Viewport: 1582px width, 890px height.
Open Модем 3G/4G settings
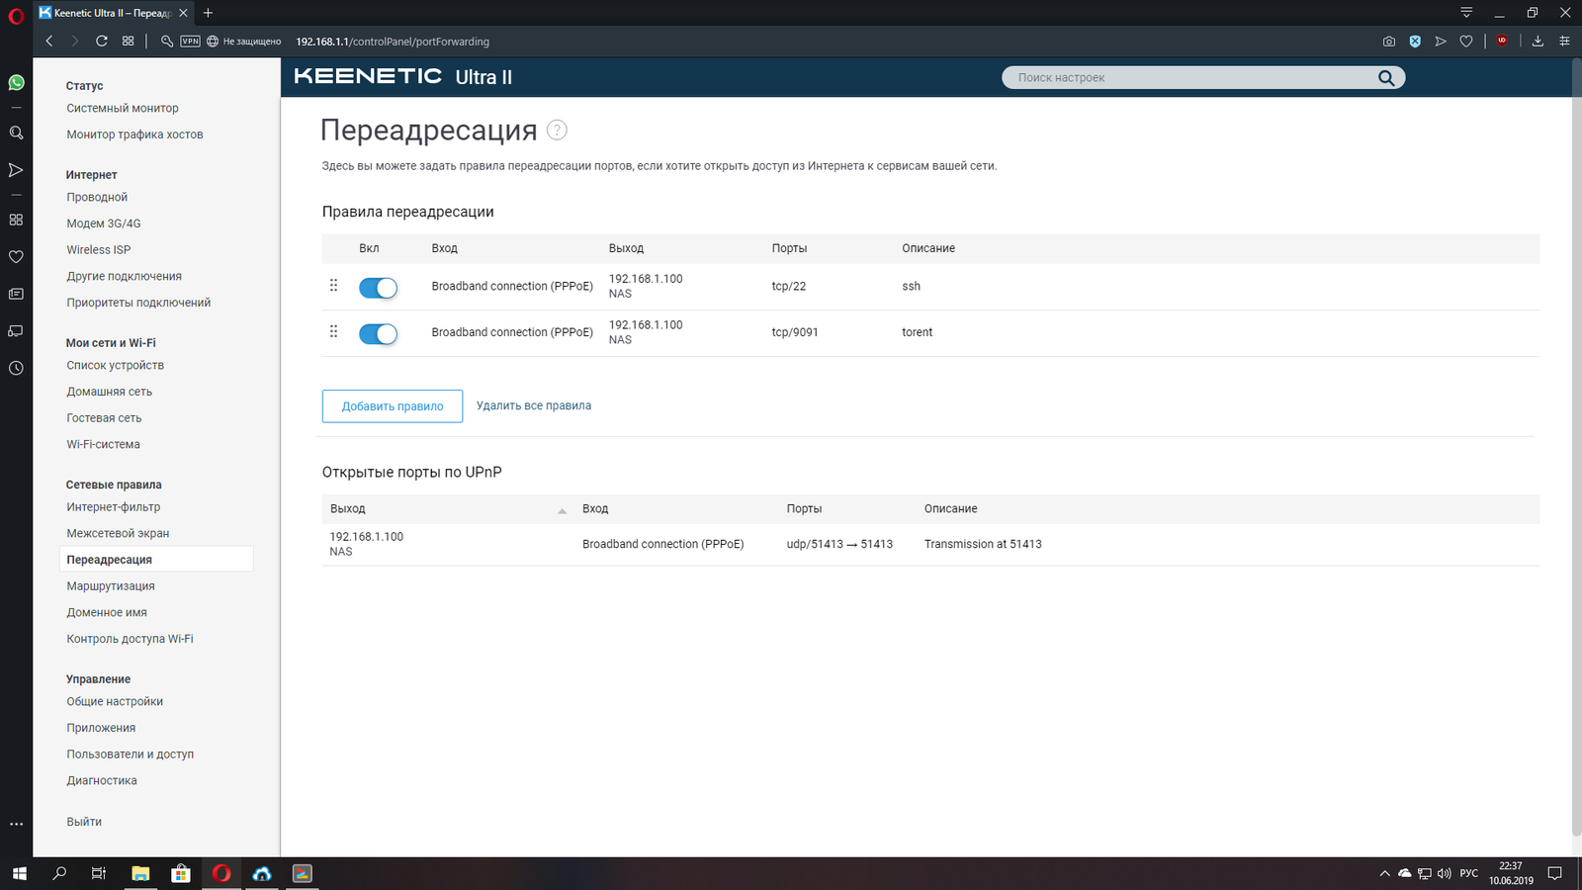coord(104,223)
